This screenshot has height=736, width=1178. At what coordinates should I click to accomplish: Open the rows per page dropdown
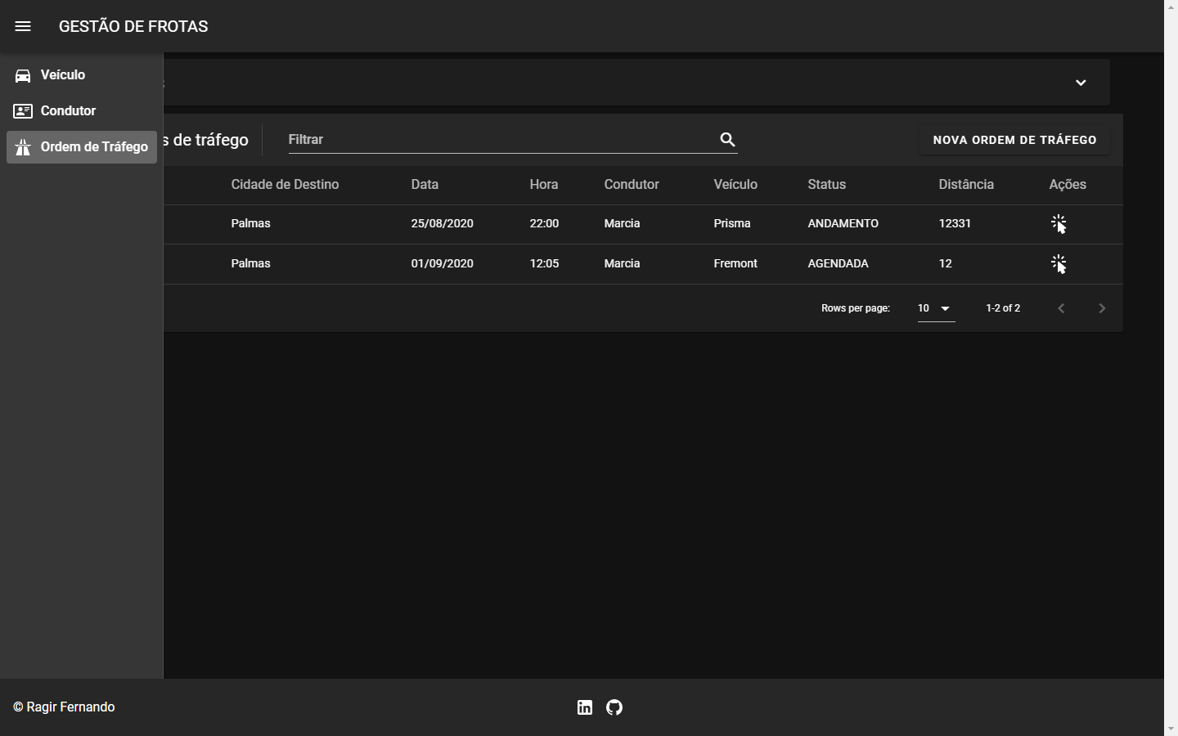[x=936, y=308]
